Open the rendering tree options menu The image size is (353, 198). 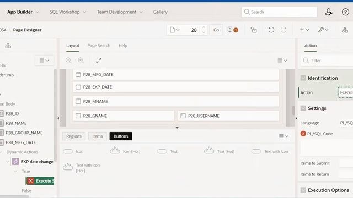(x=44, y=61)
